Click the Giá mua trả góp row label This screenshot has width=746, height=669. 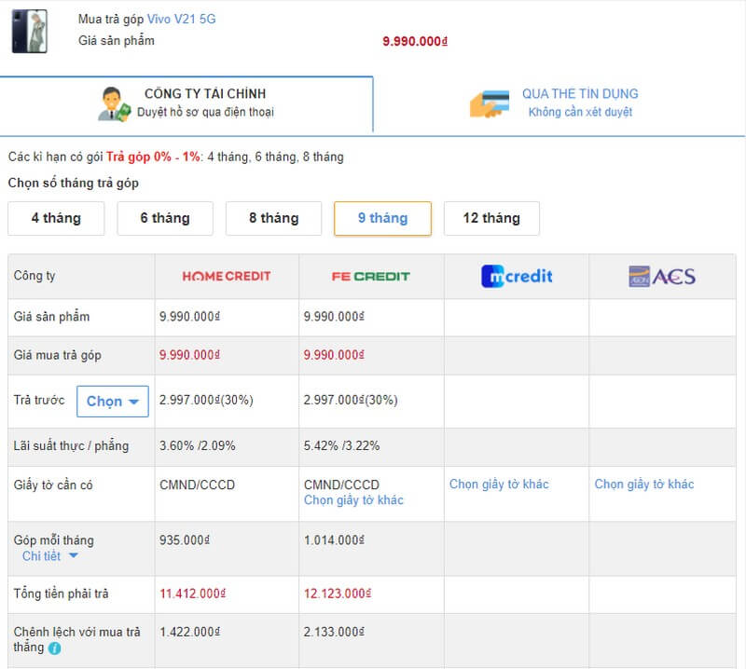58,355
